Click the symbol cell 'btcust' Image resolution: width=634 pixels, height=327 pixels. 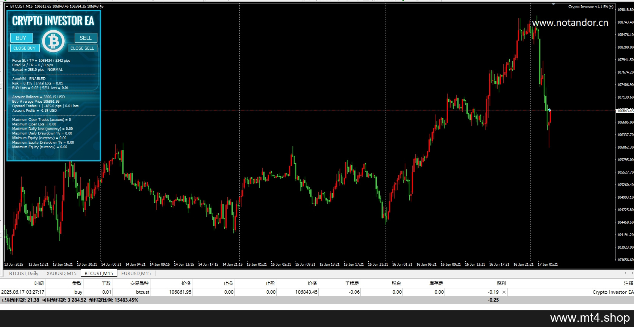(143, 292)
